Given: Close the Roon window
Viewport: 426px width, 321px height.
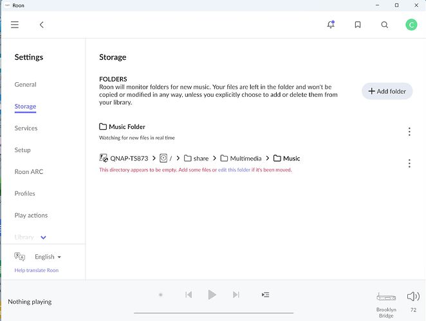Looking at the screenshot, I should click(416, 5).
